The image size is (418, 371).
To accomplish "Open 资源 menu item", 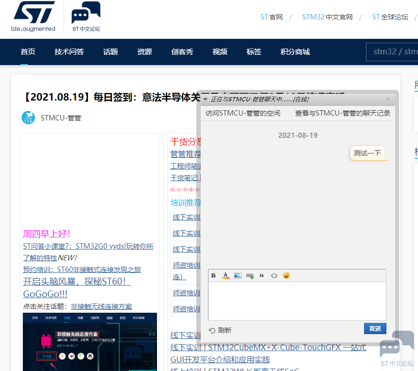I will (x=144, y=51).
